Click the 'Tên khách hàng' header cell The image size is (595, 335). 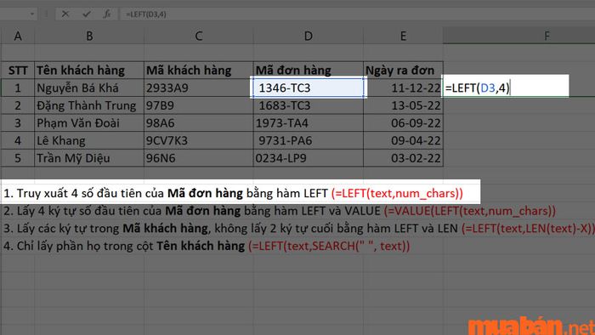(x=89, y=71)
